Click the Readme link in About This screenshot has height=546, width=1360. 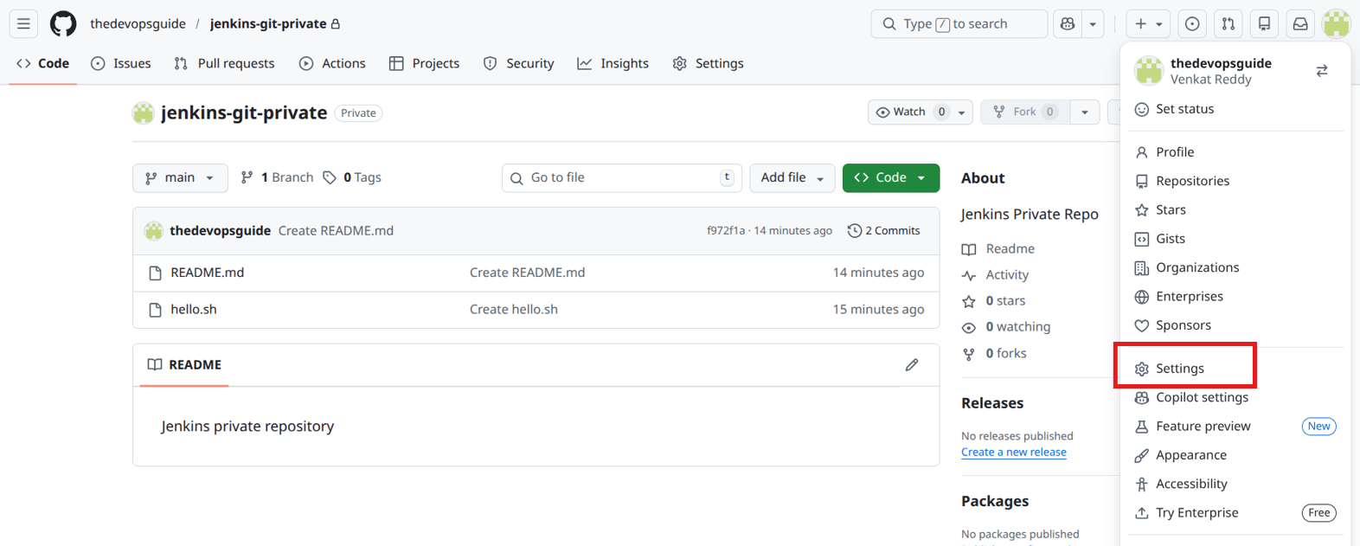pyautogui.click(x=998, y=249)
